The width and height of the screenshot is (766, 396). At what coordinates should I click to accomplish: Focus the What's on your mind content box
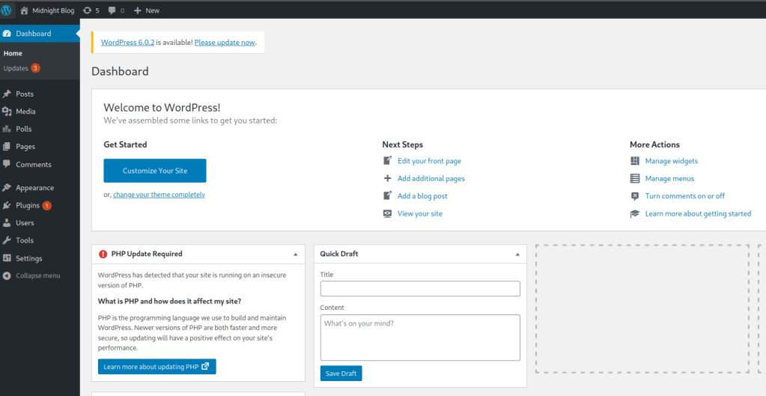tap(419, 337)
